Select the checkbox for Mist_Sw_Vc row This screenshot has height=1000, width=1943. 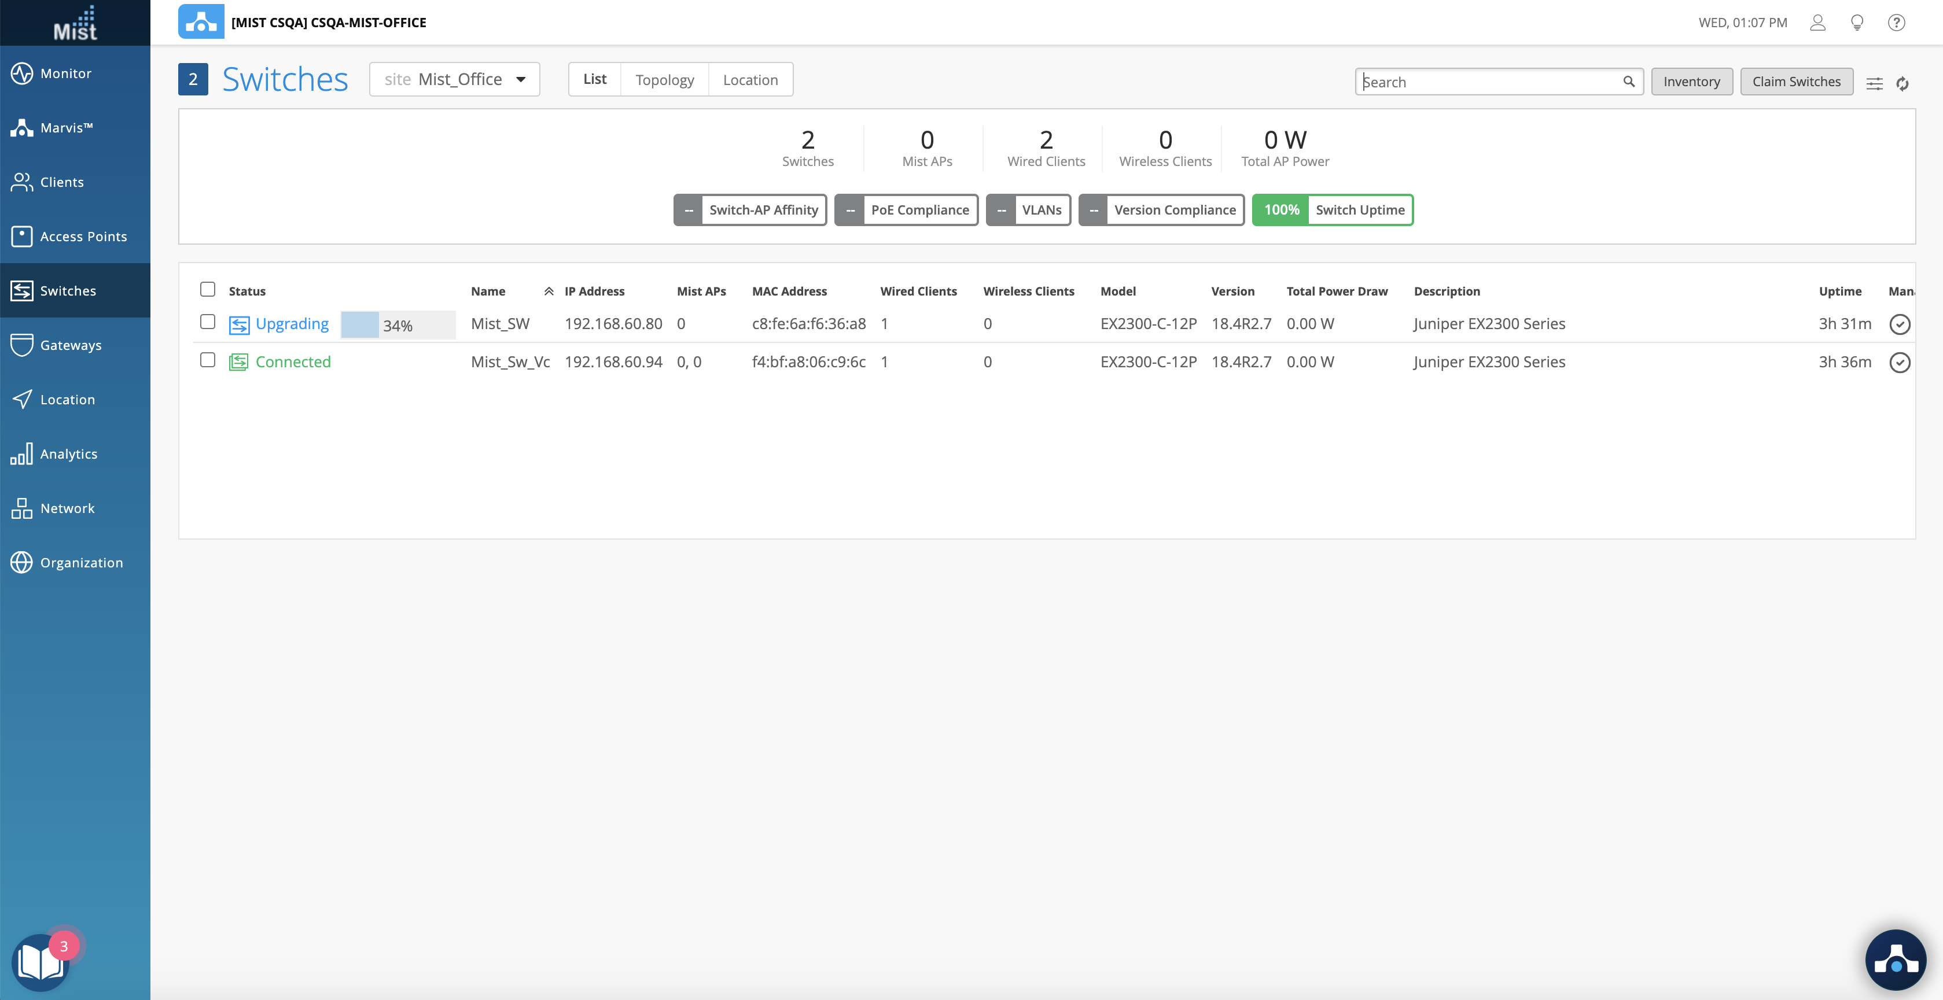pyautogui.click(x=207, y=360)
